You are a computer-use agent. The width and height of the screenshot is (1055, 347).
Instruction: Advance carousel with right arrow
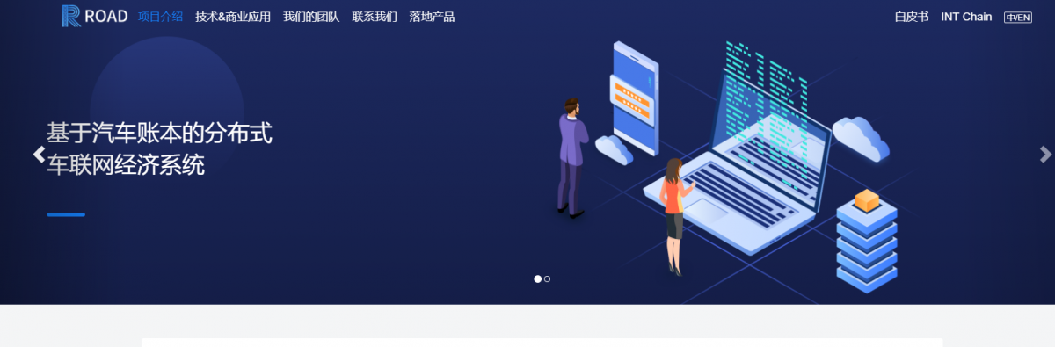pos(1045,154)
